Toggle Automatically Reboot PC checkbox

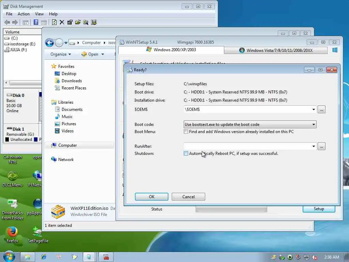coord(186,153)
